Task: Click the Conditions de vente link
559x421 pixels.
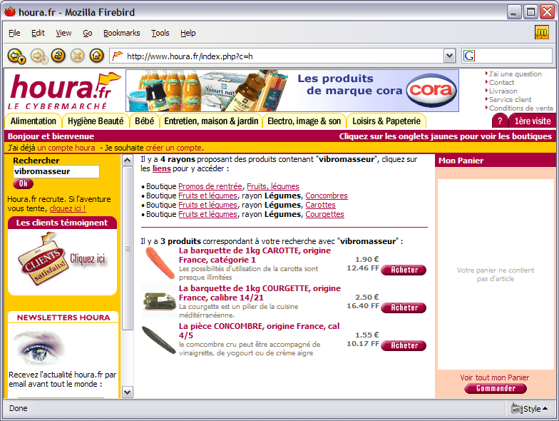Action: (x=520, y=108)
